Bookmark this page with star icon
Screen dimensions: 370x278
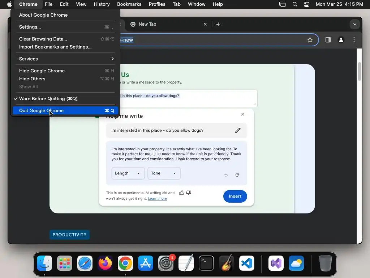310,40
